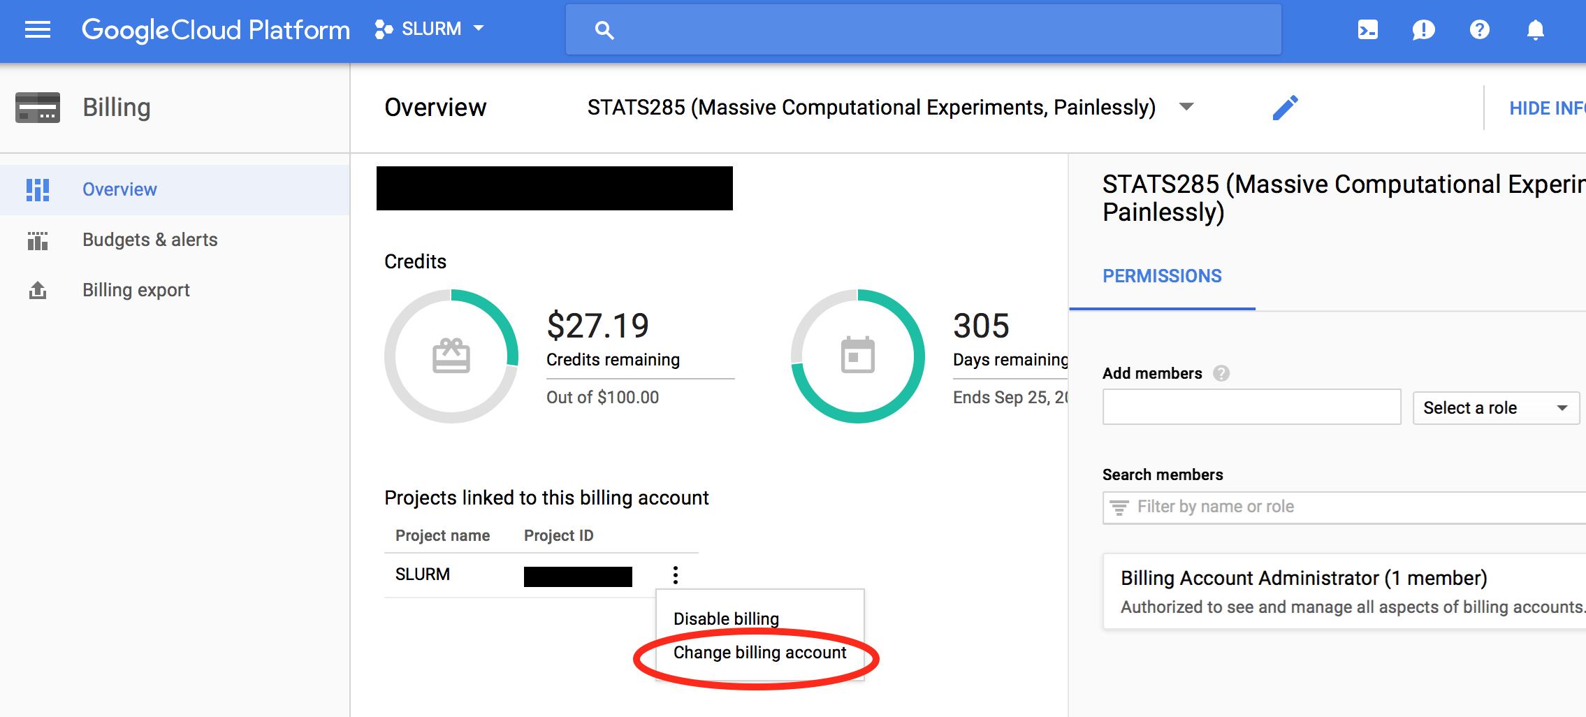This screenshot has height=717, width=1586.
Task: Click the Google Cloud Platform logo
Action: coord(216,30)
